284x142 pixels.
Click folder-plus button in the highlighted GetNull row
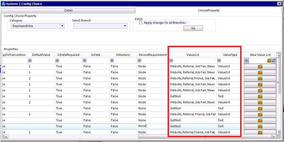click(x=260, y=126)
